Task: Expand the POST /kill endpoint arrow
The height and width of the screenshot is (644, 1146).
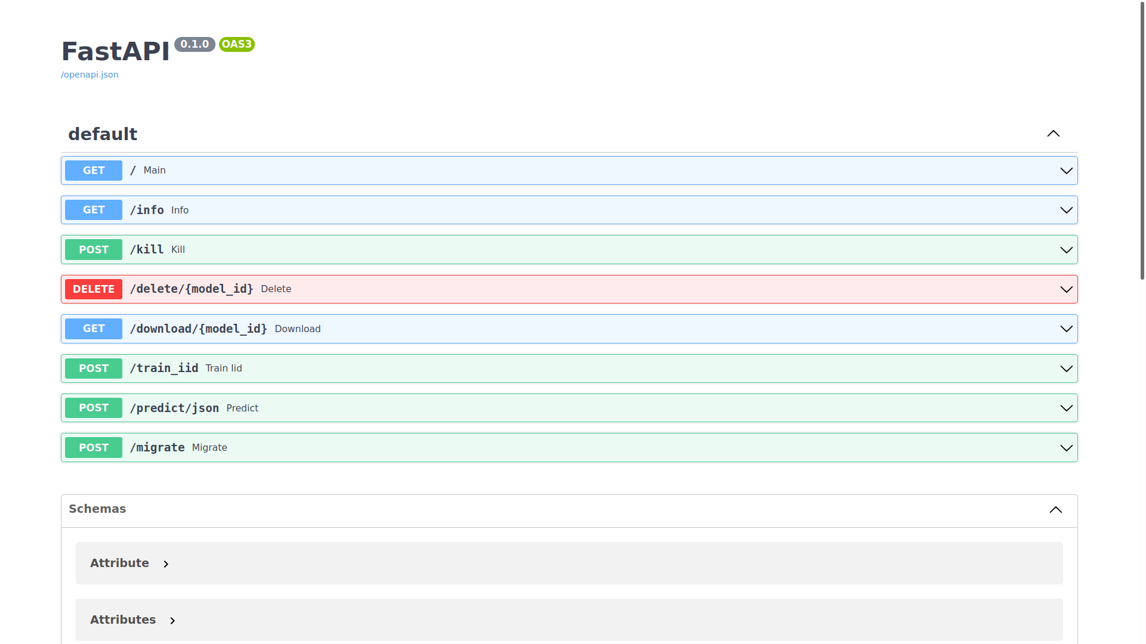Action: (x=1067, y=250)
